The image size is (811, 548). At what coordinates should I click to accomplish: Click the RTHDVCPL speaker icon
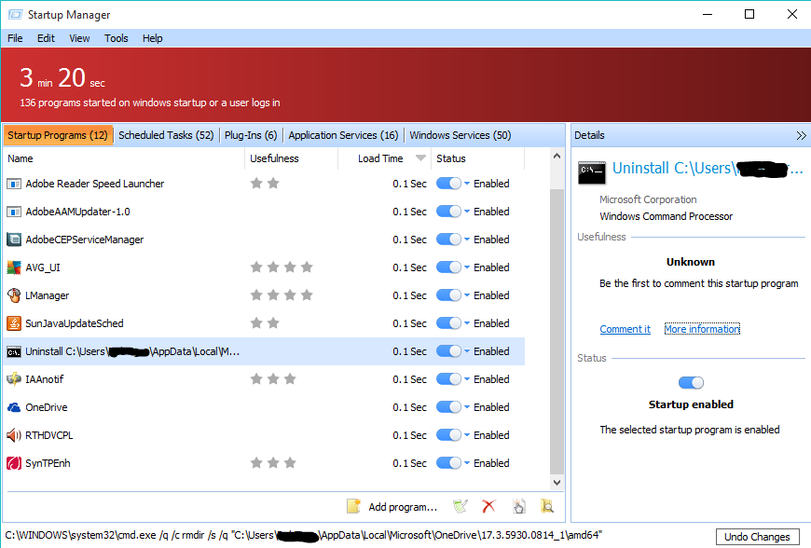(14, 435)
